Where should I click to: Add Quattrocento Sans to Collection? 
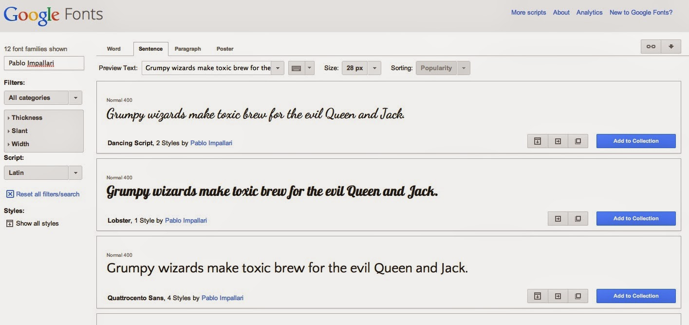coord(636,296)
